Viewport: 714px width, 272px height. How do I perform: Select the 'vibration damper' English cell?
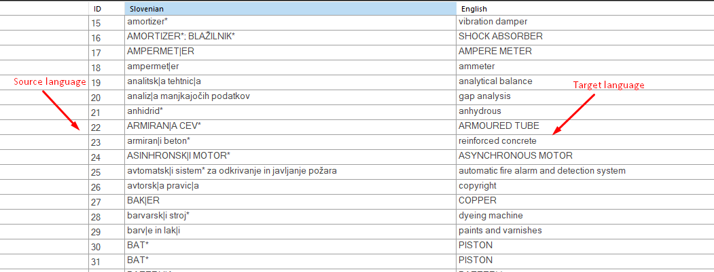[x=493, y=22]
